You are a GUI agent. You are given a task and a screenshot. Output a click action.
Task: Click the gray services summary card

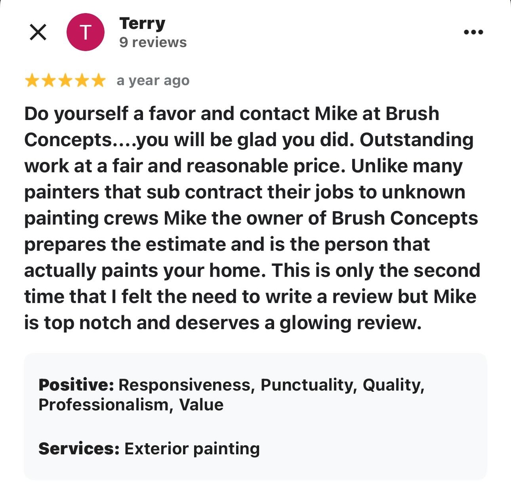[255, 416]
